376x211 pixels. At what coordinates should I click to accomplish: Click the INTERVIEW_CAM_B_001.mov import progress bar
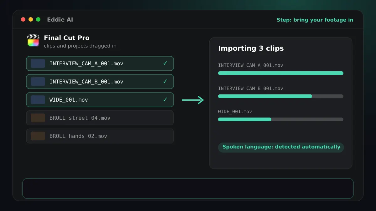coord(281,96)
